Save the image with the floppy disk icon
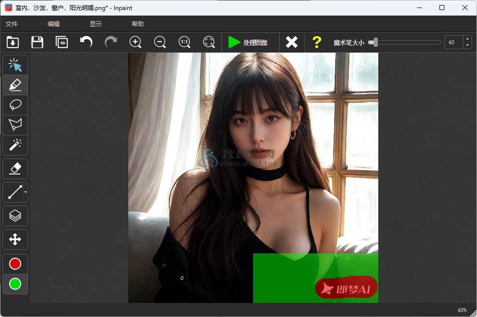477x317 pixels. tap(37, 42)
